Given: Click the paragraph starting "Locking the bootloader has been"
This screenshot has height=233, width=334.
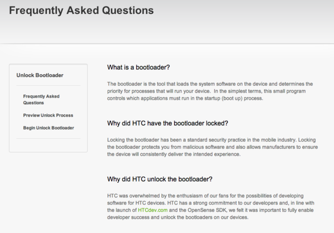Looking at the screenshot, I should pos(212,146).
